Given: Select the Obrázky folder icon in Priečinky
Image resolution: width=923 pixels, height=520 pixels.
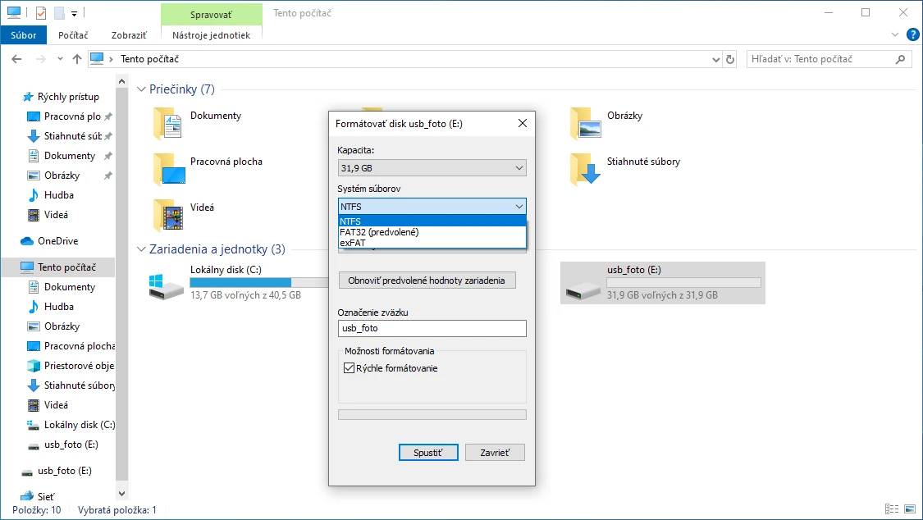Looking at the screenshot, I should (585, 123).
